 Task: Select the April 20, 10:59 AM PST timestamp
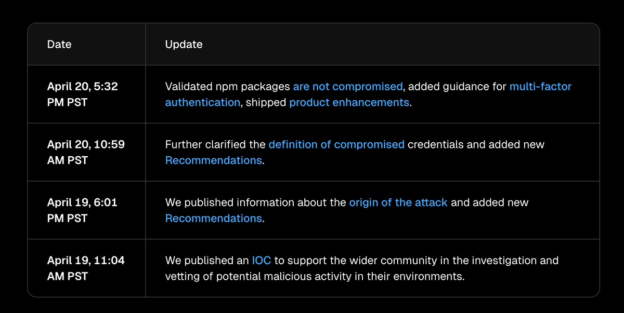point(86,152)
